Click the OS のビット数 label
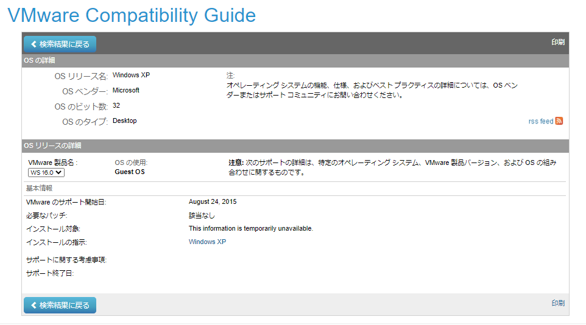This screenshot has width=586, height=325. (81, 107)
